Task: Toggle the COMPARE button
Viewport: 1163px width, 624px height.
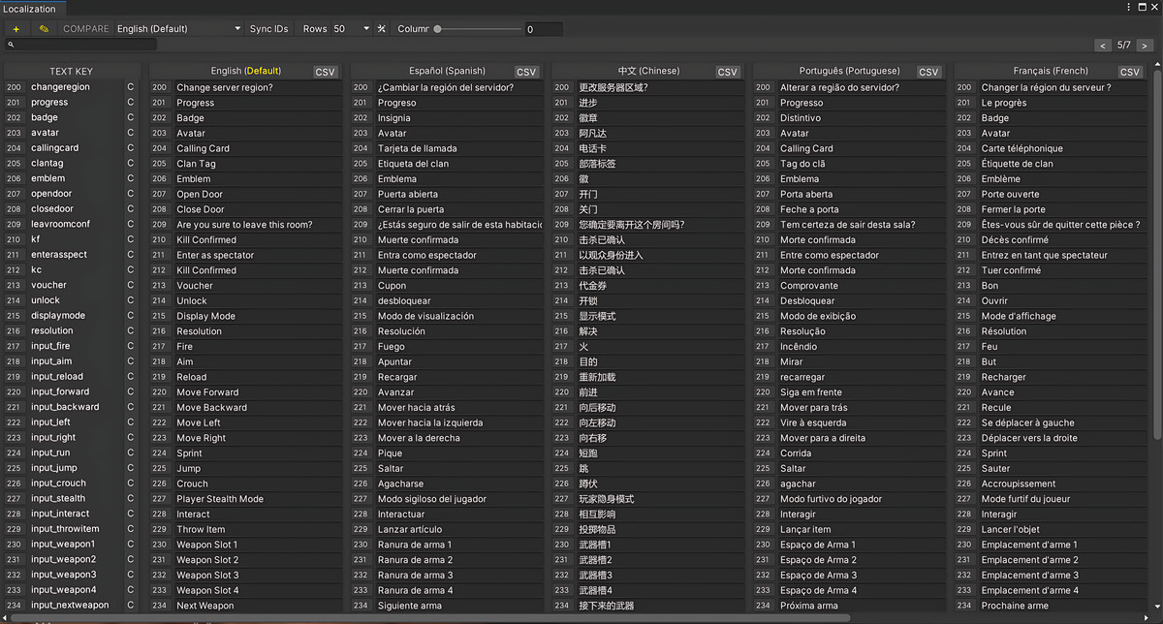Action: click(x=86, y=29)
